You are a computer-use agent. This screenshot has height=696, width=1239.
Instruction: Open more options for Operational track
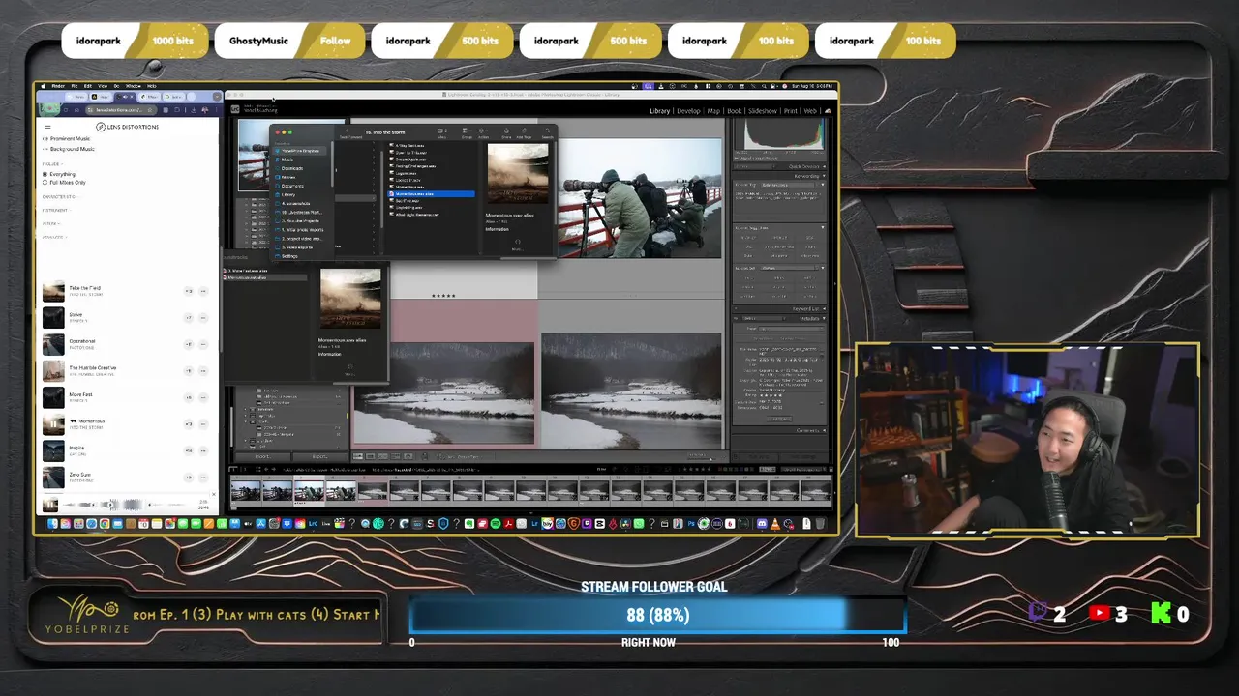click(203, 344)
